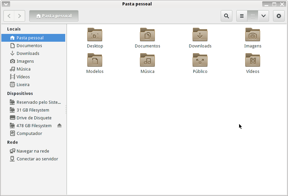Expand navigation history with the forward arrow
288x196 pixels.
point(19,16)
